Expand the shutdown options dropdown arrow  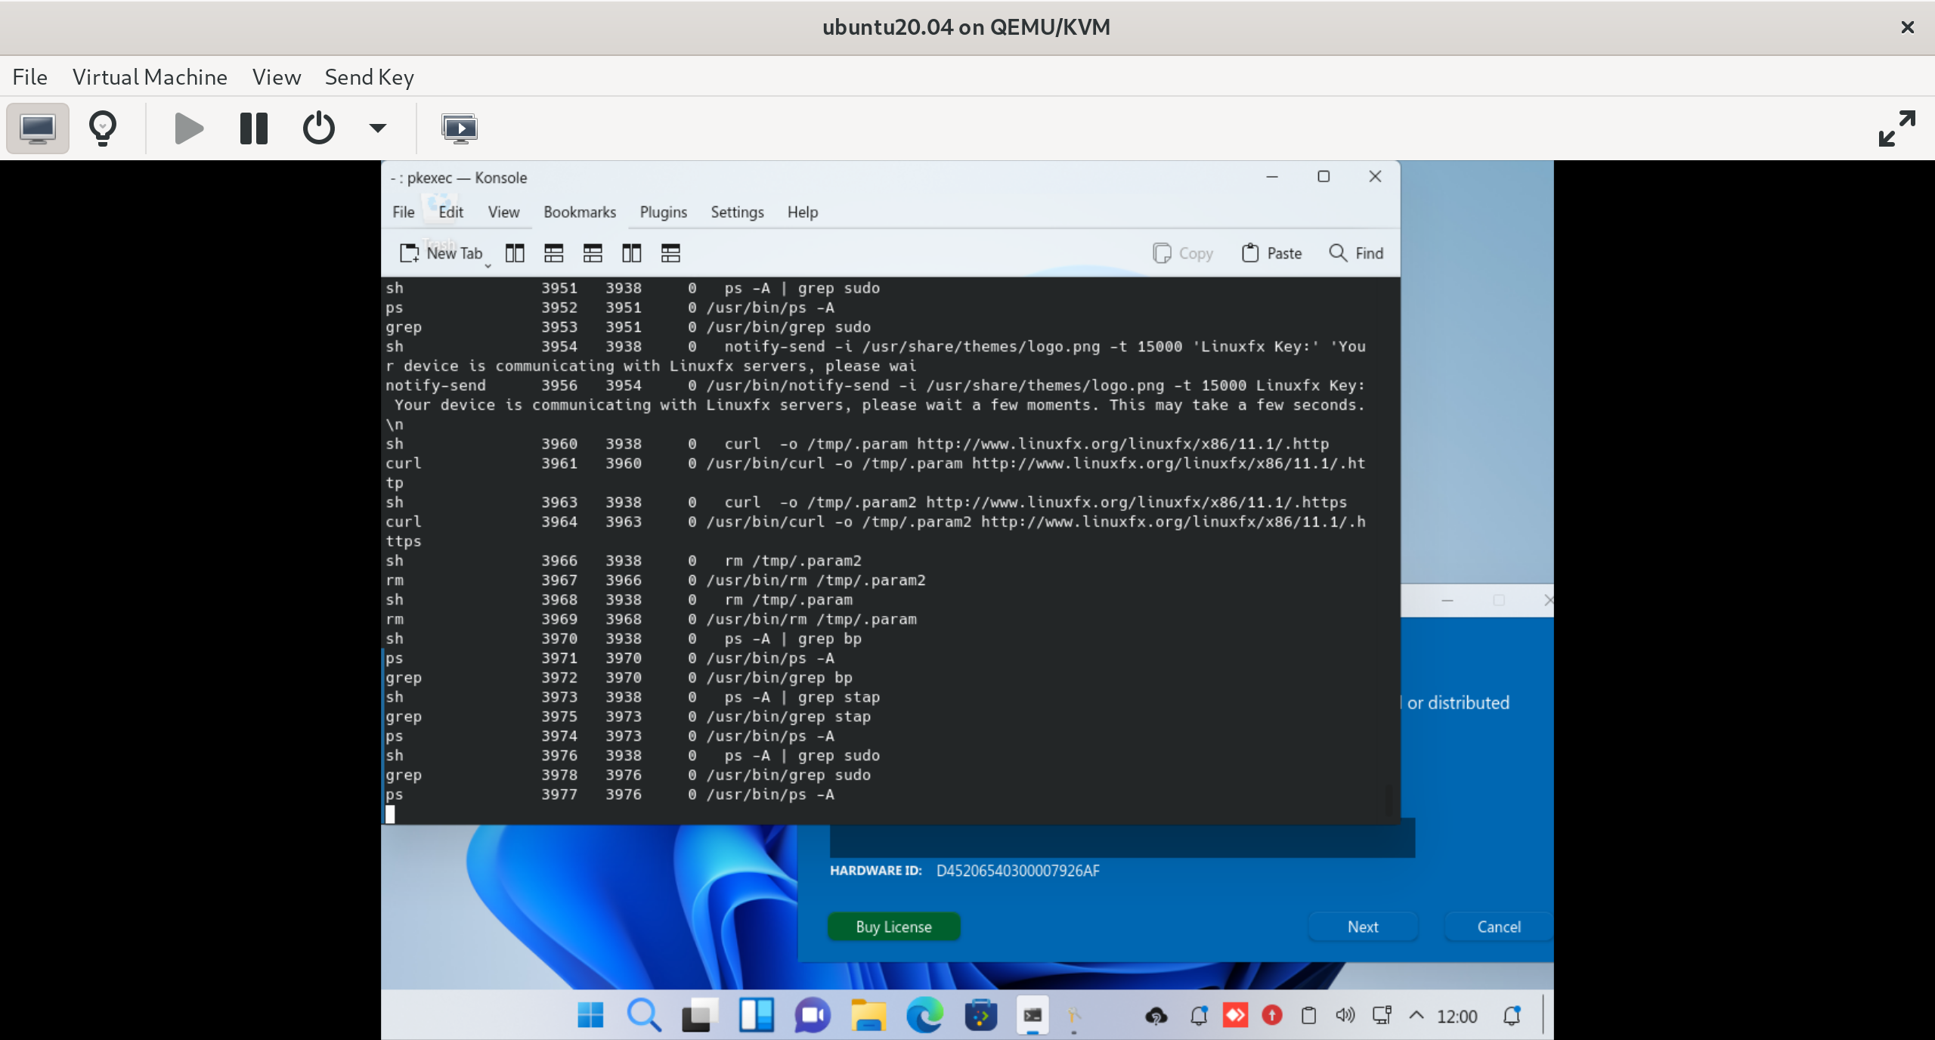(x=378, y=128)
